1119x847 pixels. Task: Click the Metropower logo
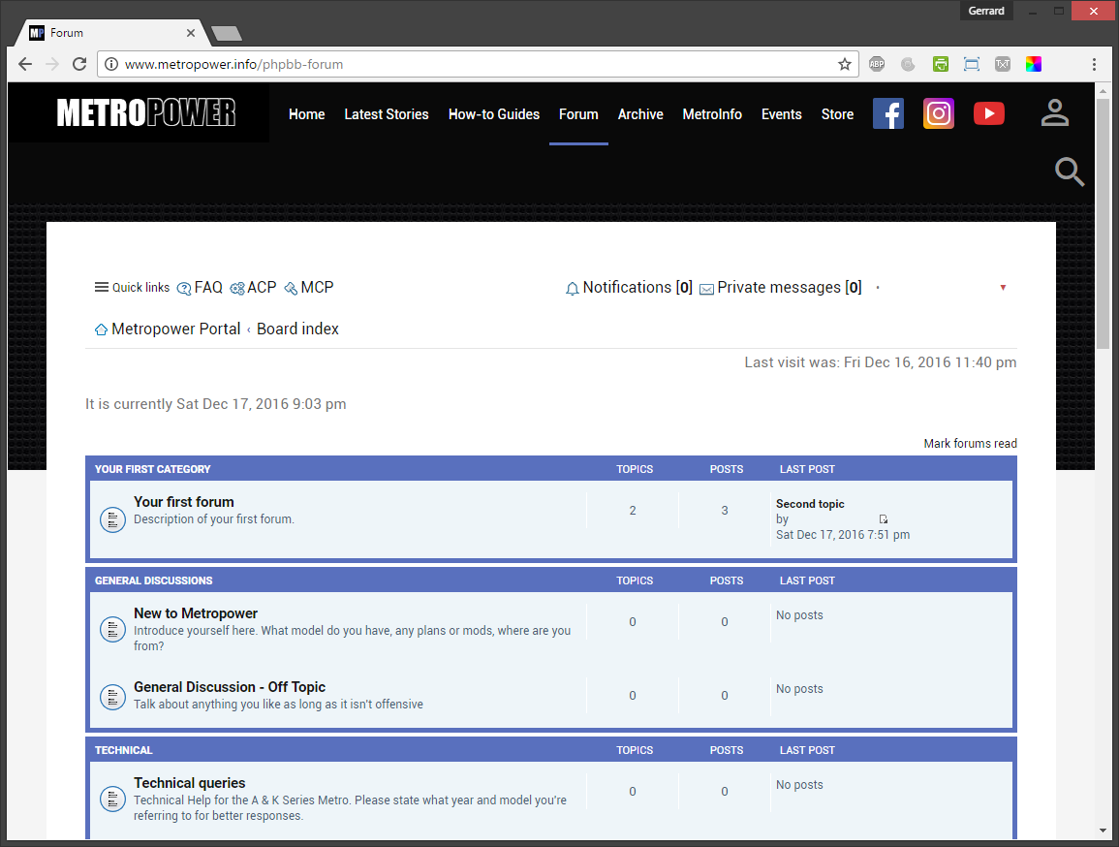[145, 112]
